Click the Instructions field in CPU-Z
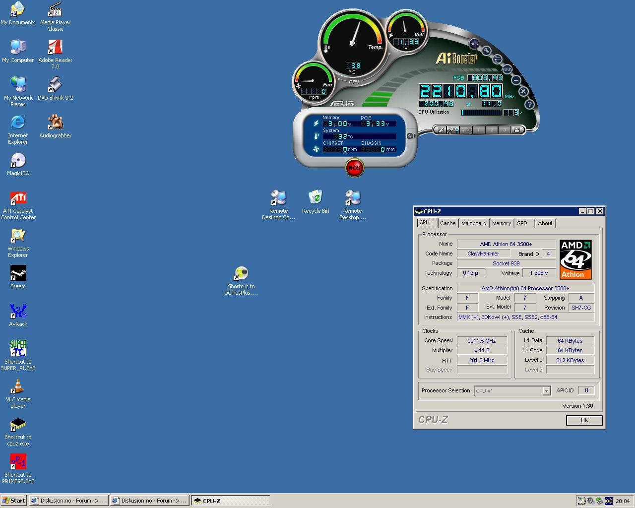The image size is (635, 508). tap(525, 317)
